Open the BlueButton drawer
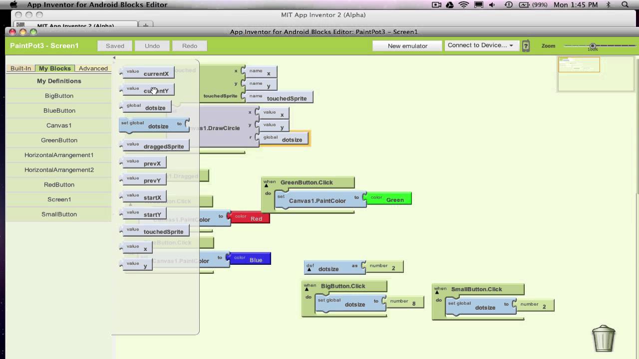The height and width of the screenshot is (359, 639). tap(59, 111)
